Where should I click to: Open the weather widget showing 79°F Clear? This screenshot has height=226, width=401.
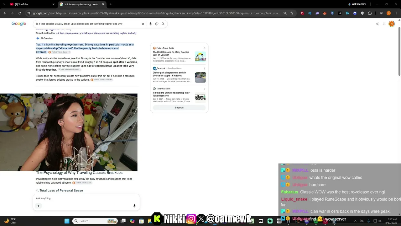10,221
